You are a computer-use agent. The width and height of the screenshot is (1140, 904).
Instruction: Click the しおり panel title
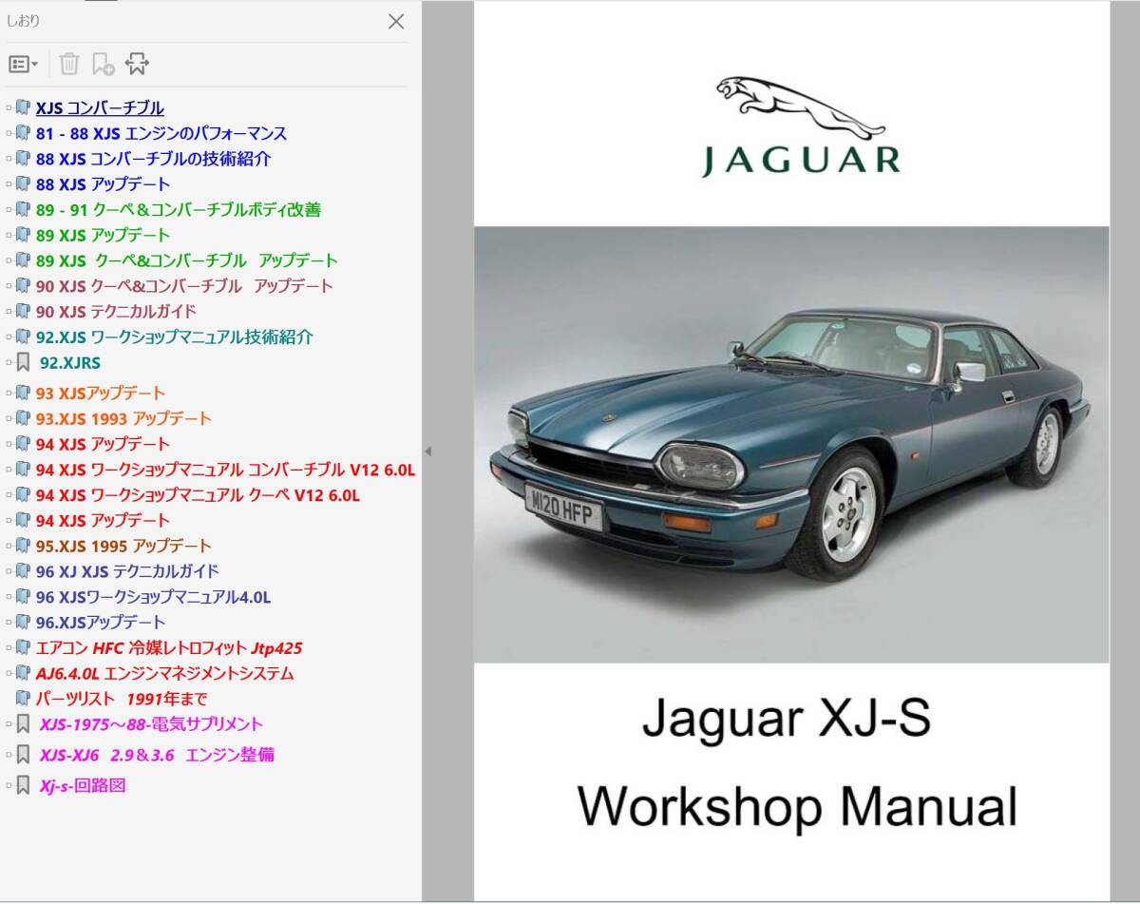pyautogui.click(x=24, y=21)
